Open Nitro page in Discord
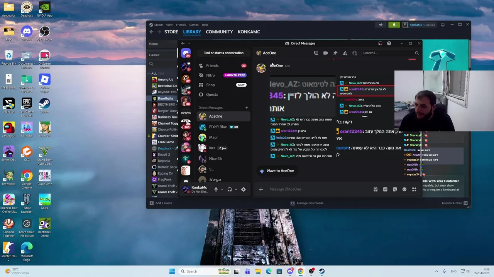Image resolution: width=494 pixels, height=277 pixels. click(223, 75)
